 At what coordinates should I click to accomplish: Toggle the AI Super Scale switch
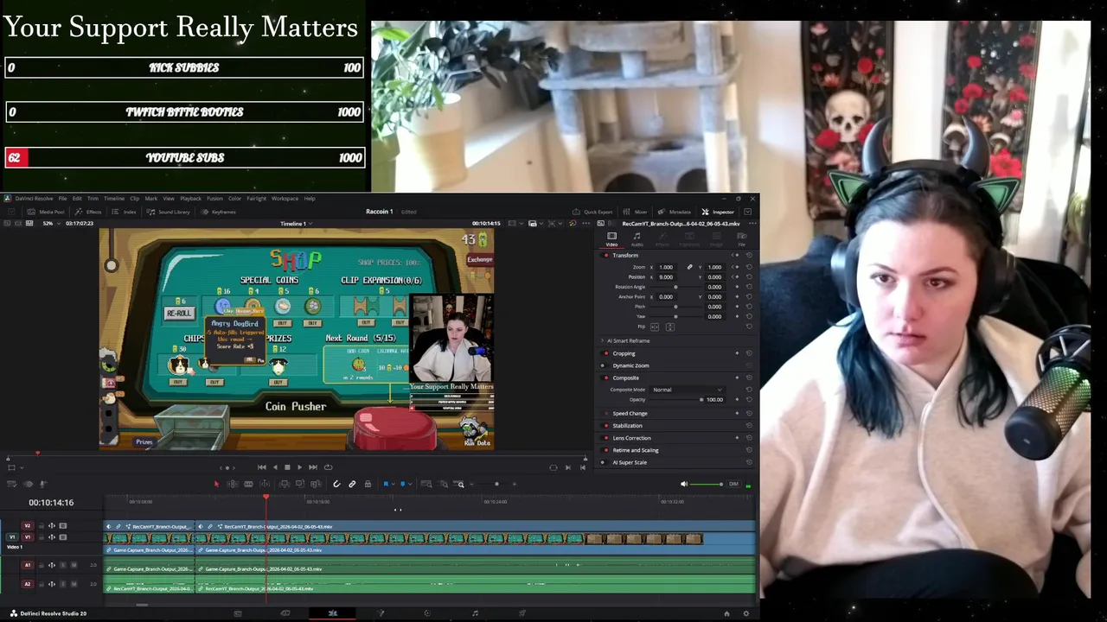tap(604, 462)
